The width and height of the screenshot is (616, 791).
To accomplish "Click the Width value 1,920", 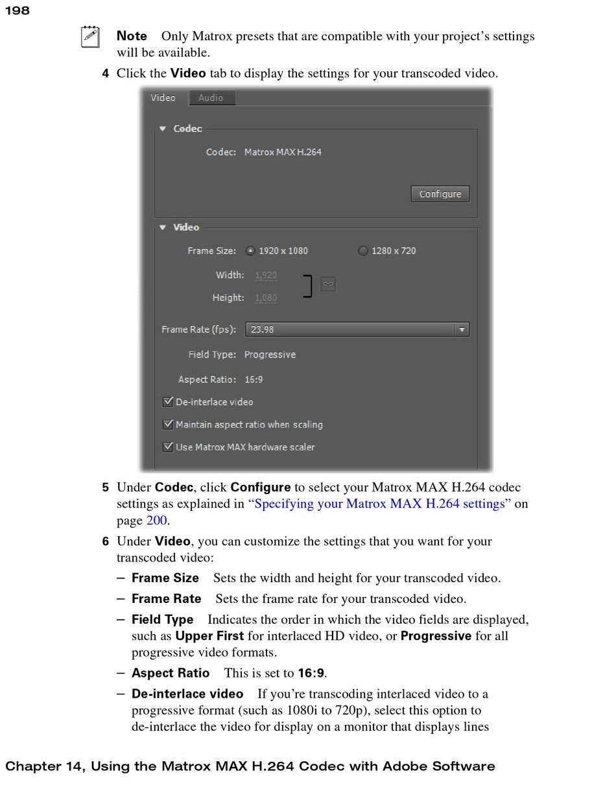I will tap(266, 276).
